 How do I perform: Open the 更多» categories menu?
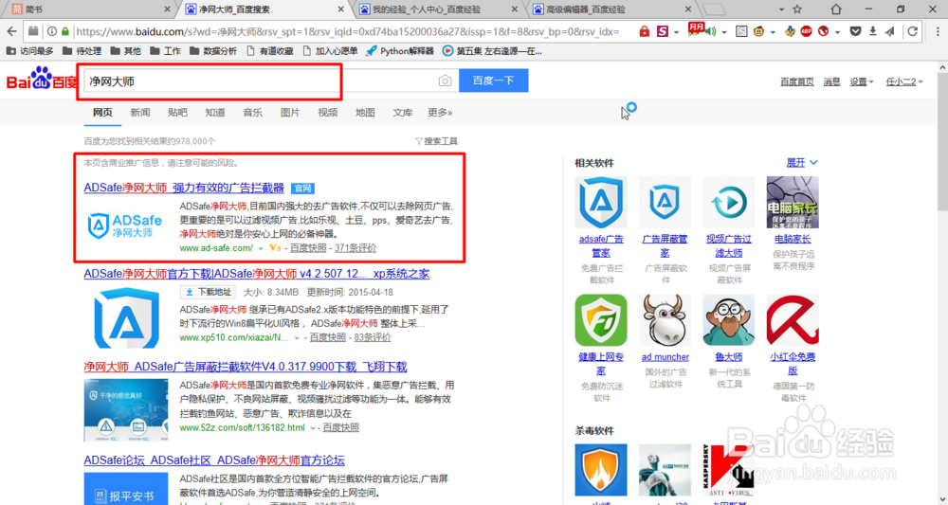[x=440, y=113]
